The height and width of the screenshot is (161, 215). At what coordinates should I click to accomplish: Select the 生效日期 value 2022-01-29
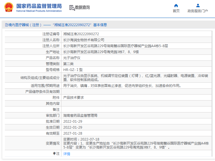pyautogui.click(x=73, y=127)
